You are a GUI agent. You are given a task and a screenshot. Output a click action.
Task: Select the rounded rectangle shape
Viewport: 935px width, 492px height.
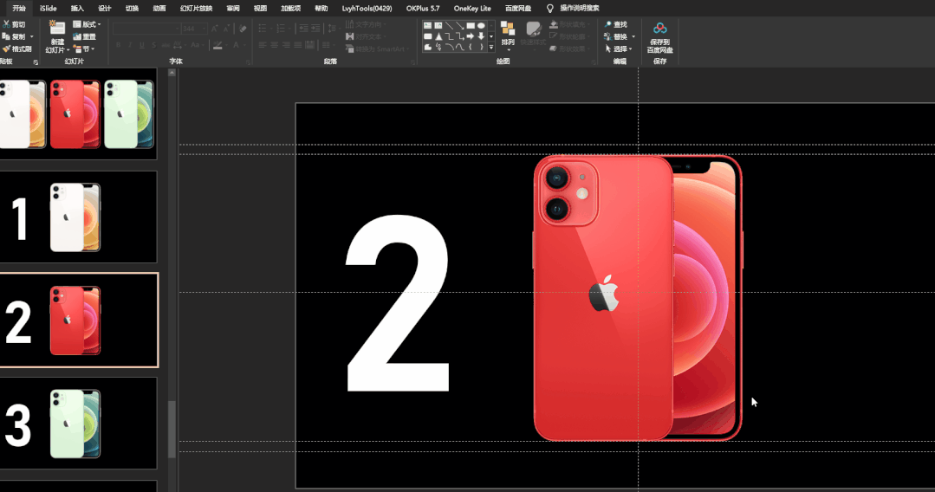(x=427, y=36)
